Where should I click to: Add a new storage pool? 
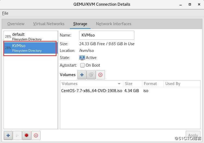pyautogui.click(x=8, y=135)
